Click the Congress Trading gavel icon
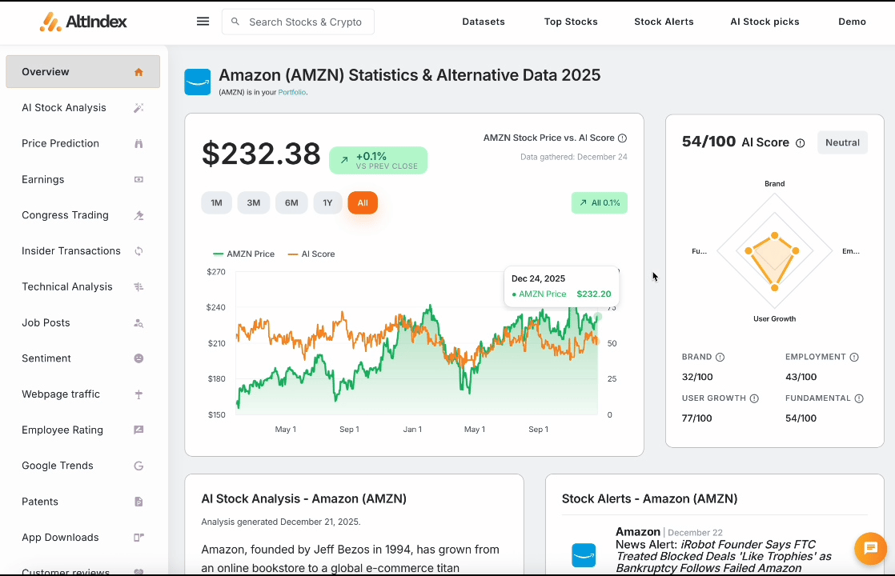Viewport: 895px width, 576px height. [x=138, y=215]
